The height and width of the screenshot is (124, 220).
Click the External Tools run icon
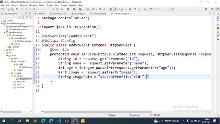[80, 9]
